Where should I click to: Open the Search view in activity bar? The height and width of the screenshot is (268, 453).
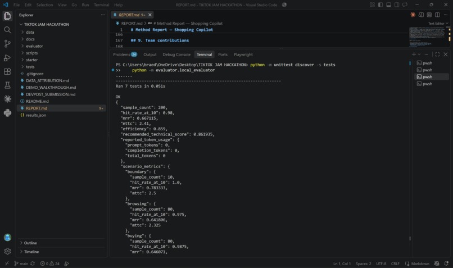pyautogui.click(x=7, y=30)
